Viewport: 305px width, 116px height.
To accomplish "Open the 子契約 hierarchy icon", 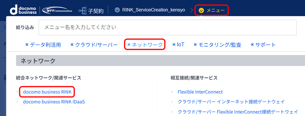I will click(x=82, y=10).
